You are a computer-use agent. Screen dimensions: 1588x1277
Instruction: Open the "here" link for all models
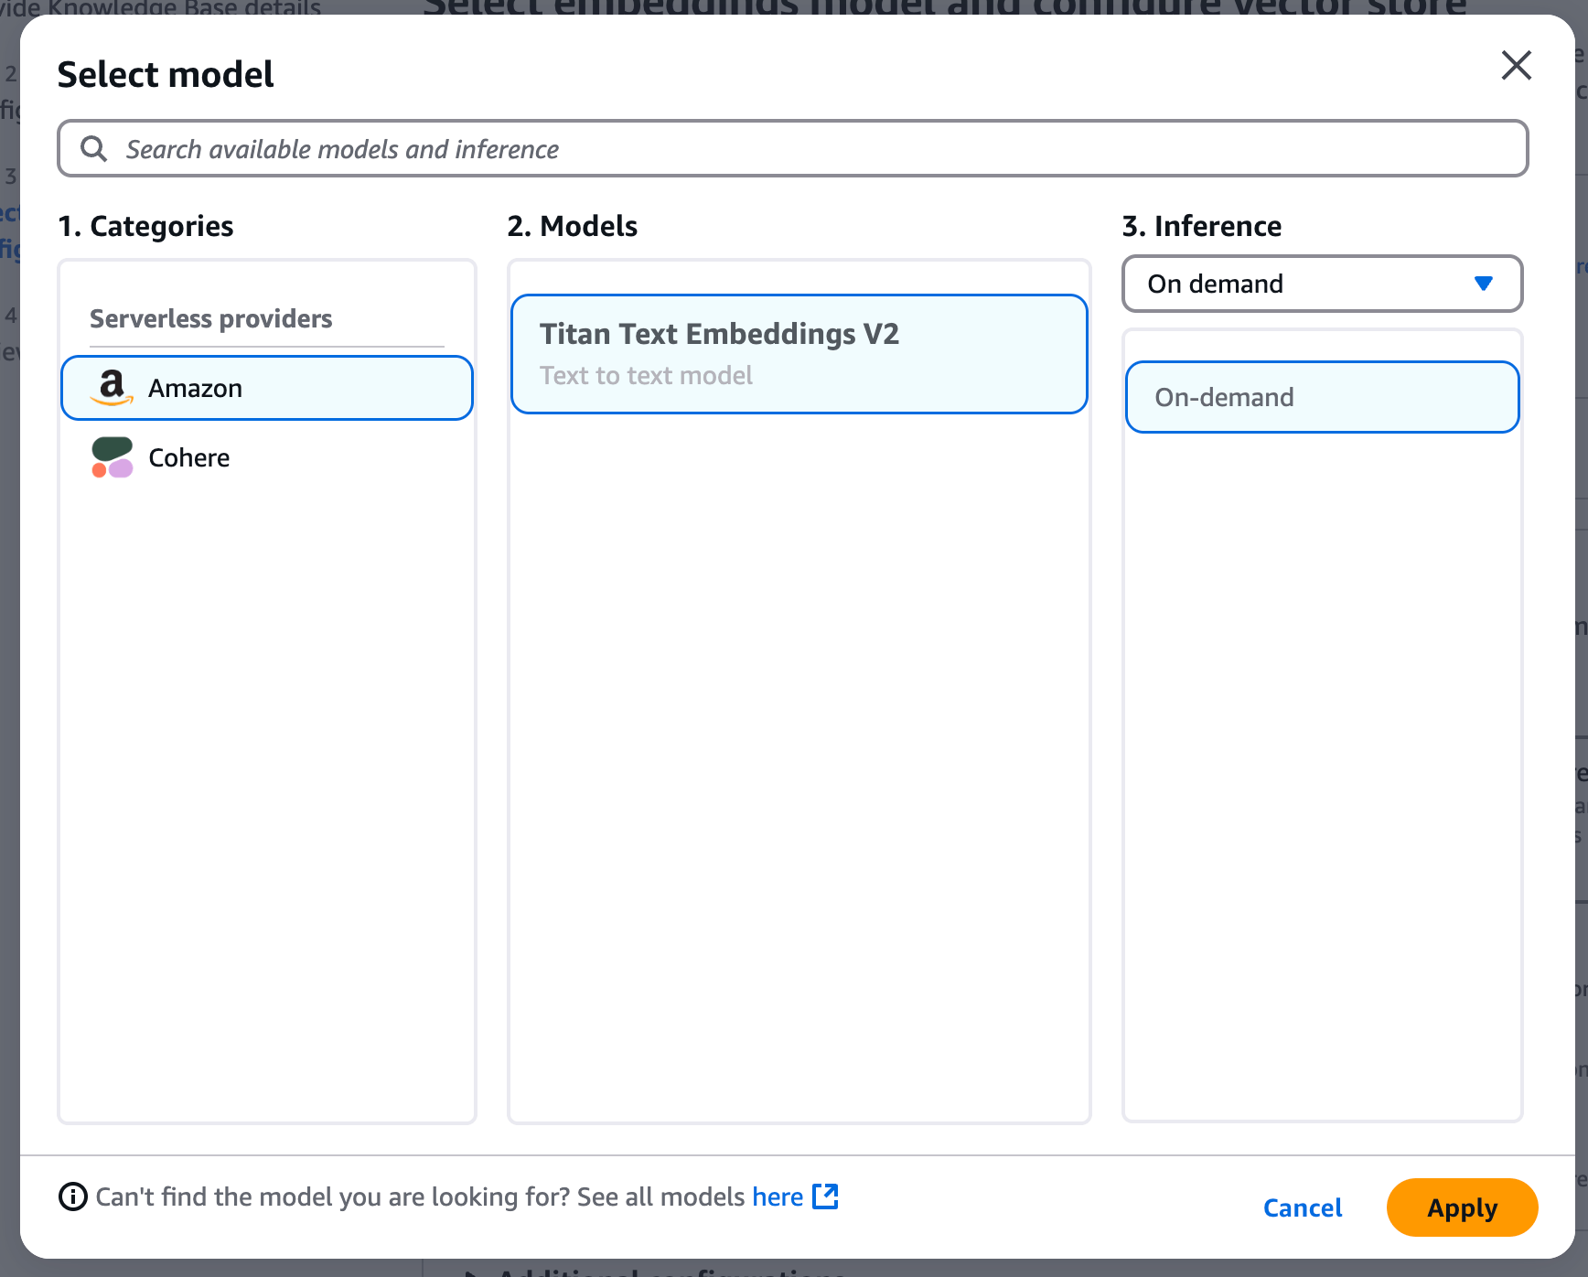(x=777, y=1197)
